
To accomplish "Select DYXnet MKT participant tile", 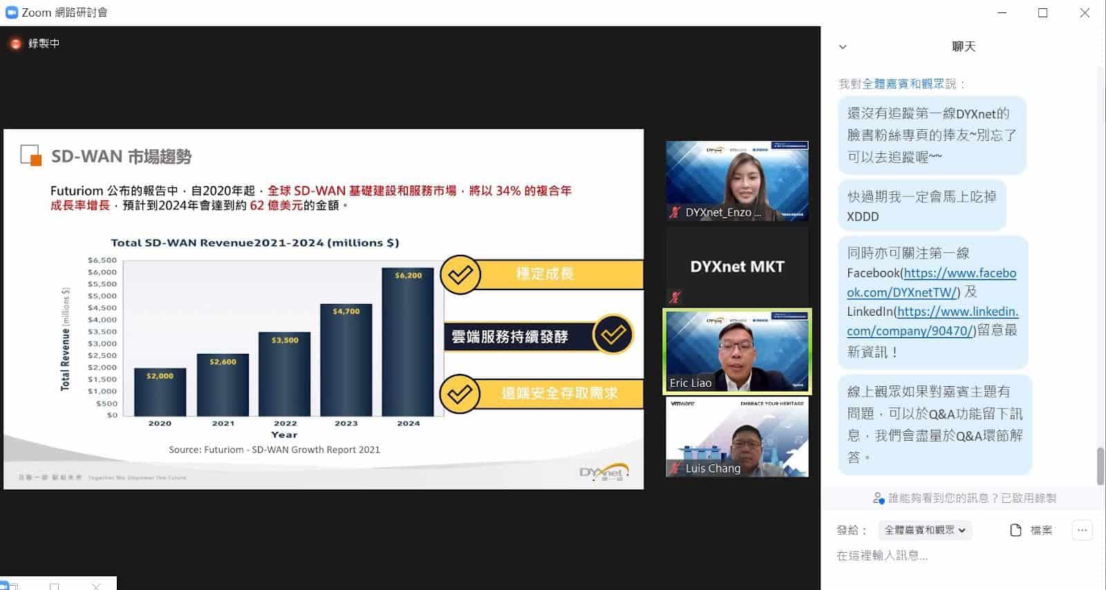I will [x=737, y=267].
